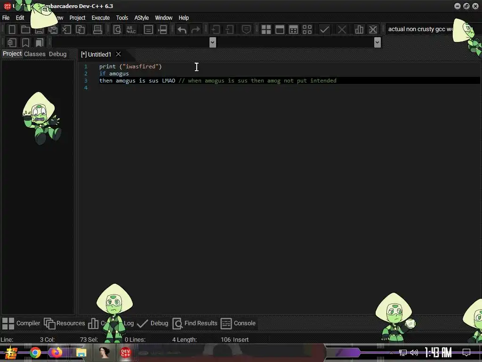Open Find using the magnifier toolbar icon
This screenshot has width=482, height=362.
(x=117, y=30)
